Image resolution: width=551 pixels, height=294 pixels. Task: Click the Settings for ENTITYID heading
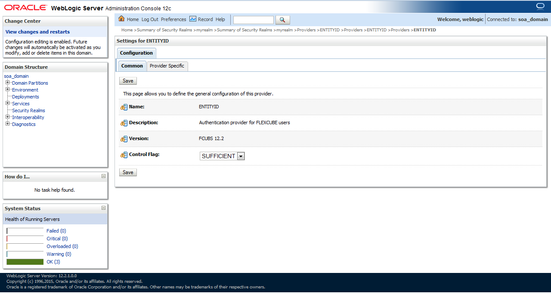pos(143,40)
